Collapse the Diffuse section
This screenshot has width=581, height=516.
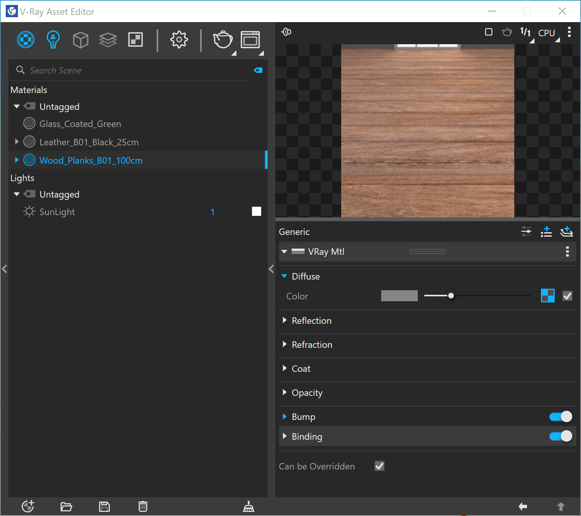pos(284,276)
